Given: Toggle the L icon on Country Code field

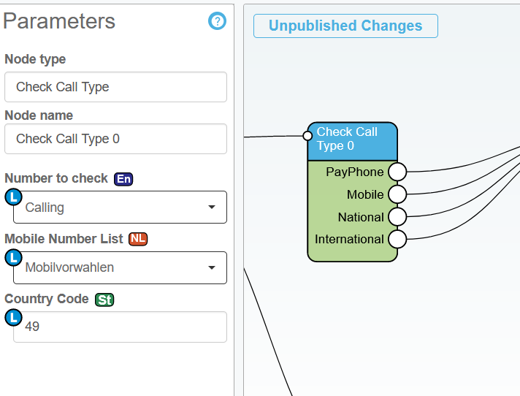Looking at the screenshot, I should (13, 317).
